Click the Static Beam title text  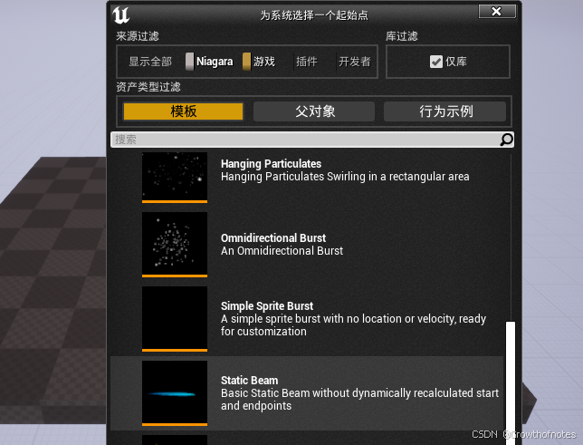pos(250,381)
